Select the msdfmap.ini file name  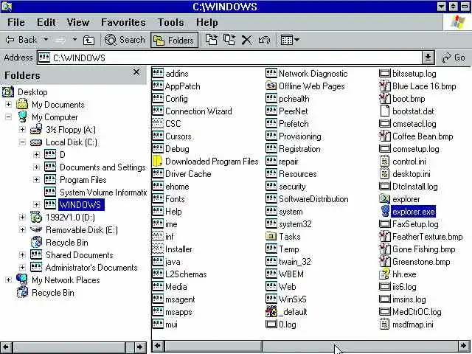(413, 324)
